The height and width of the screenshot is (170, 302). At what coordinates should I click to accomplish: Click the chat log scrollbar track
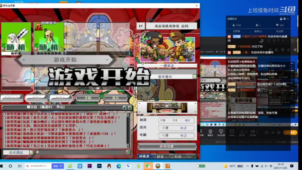(128, 130)
